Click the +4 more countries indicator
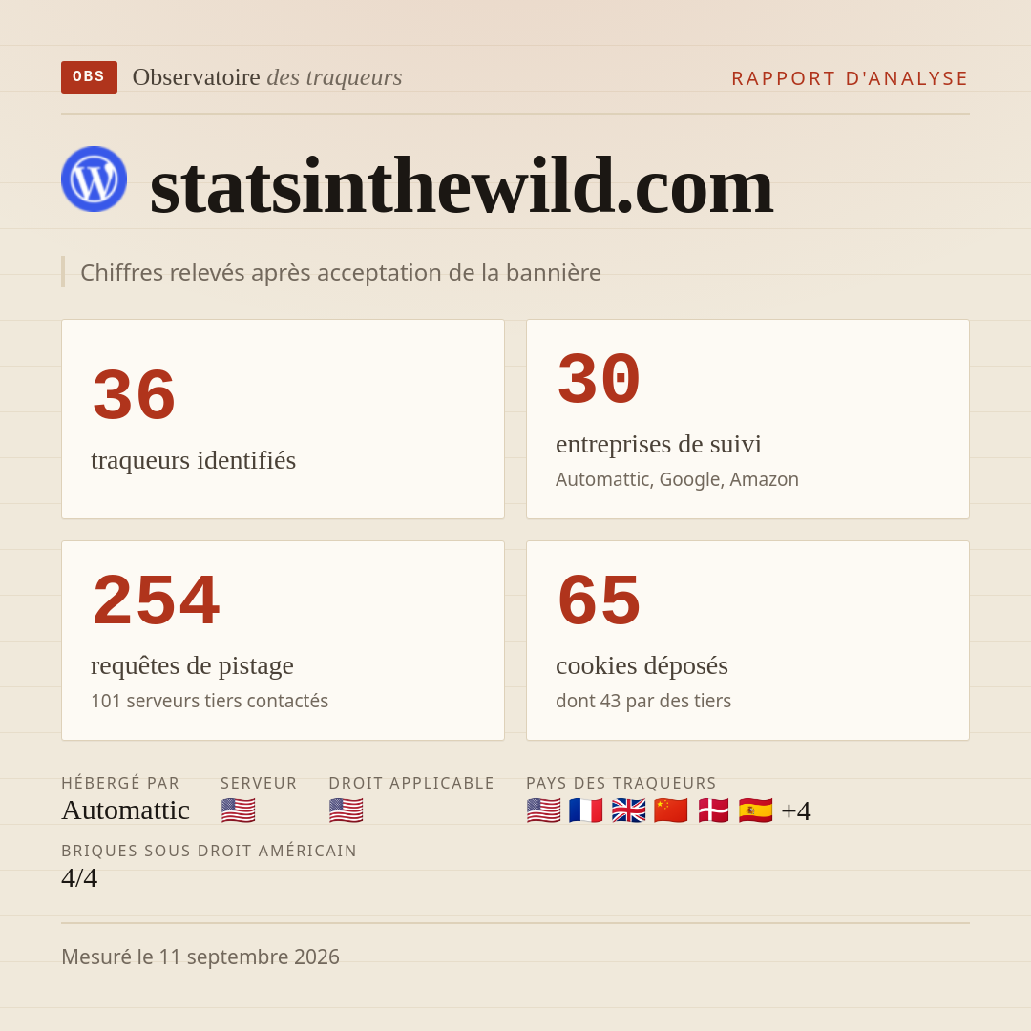Image resolution: width=1031 pixels, height=1031 pixels. pyautogui.click(x=796, y=810)
